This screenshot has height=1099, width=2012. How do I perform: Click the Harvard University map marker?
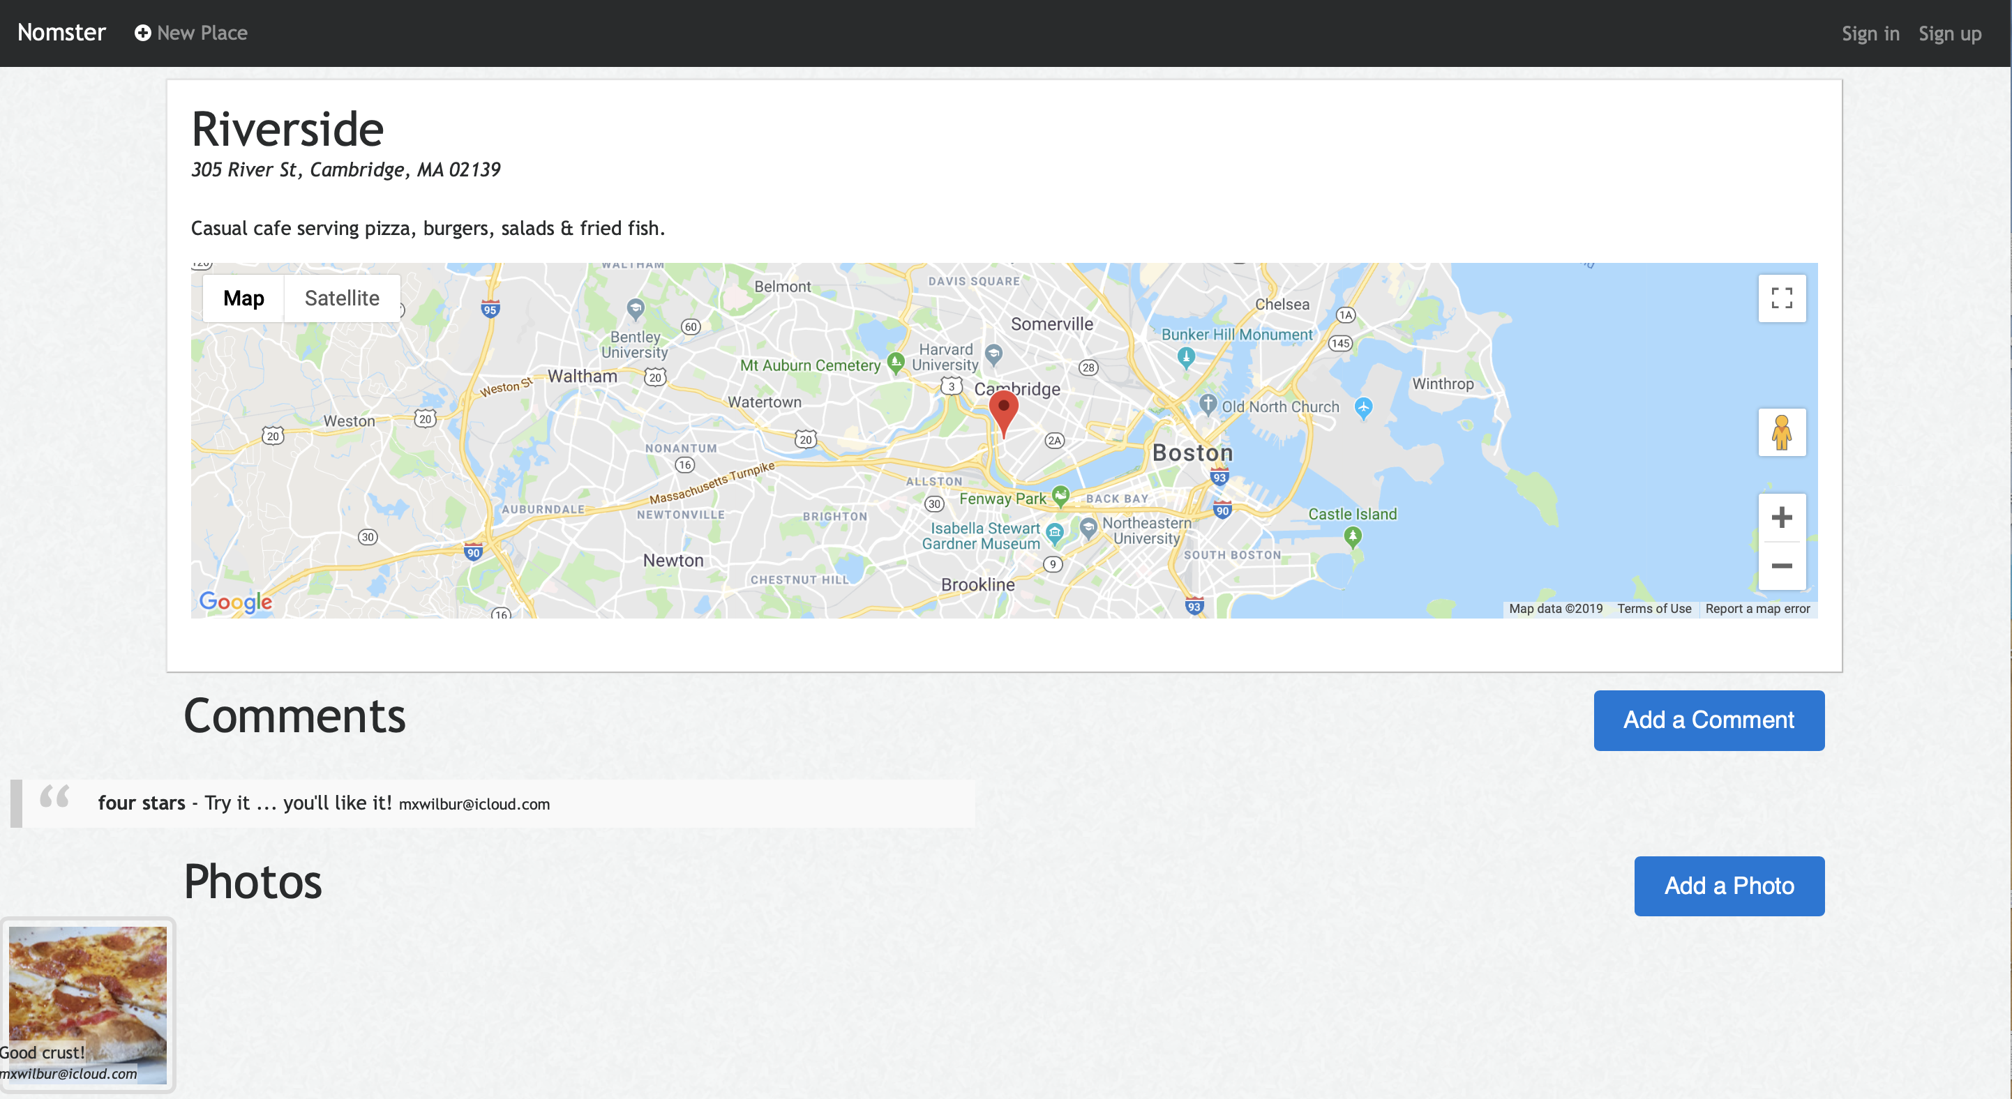tap(993, 354)
